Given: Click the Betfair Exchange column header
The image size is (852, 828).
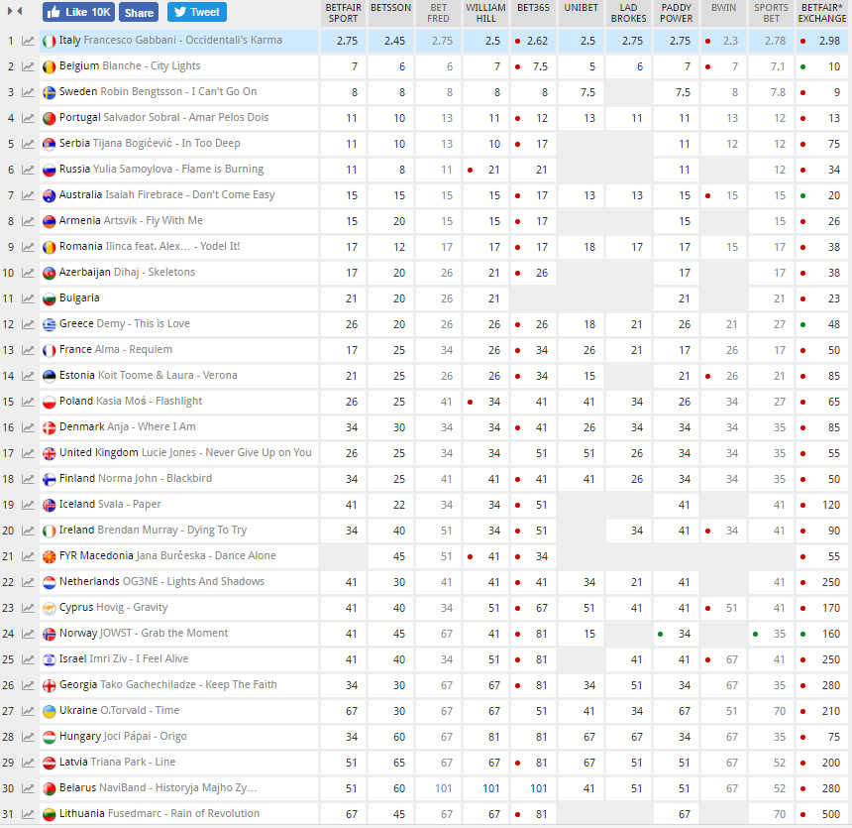Looking at the screenshot, I should click(x=822, y=12).
